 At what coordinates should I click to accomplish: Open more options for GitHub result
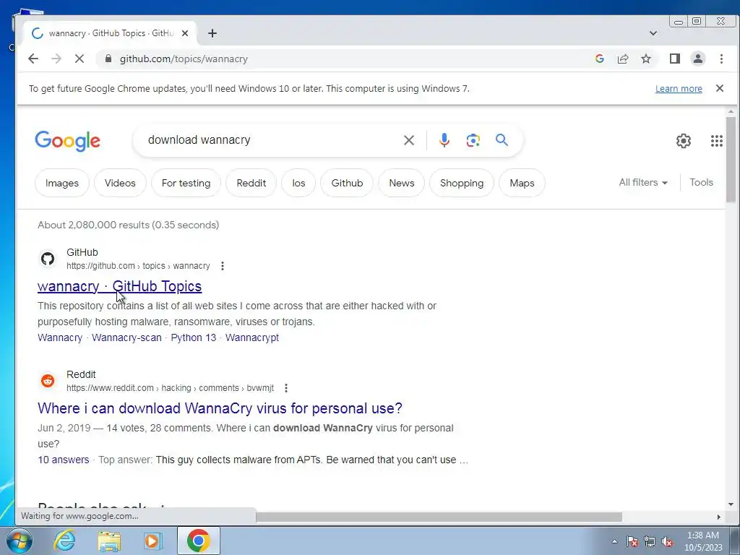pyautogui.click(x=223, y=266)
